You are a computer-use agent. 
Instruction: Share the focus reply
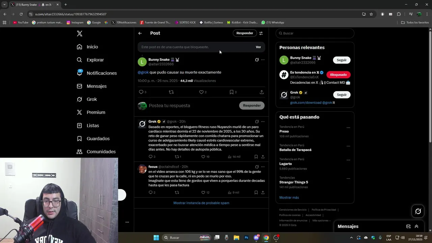[263, 192]
